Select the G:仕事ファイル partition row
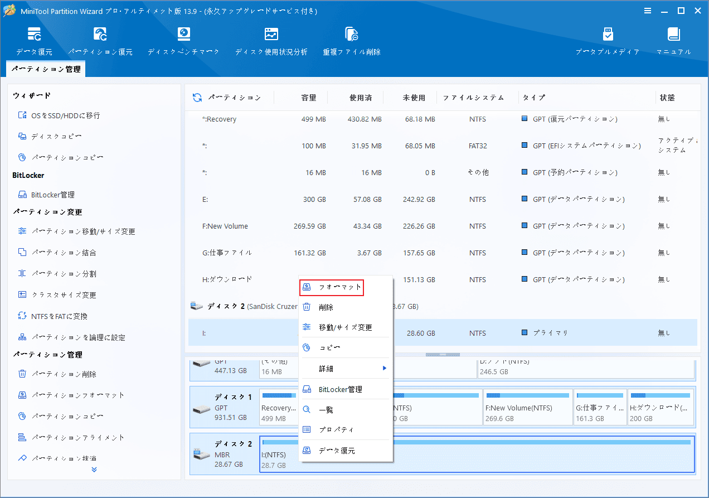The image size is (709, 498). click(x=443, y=253)
